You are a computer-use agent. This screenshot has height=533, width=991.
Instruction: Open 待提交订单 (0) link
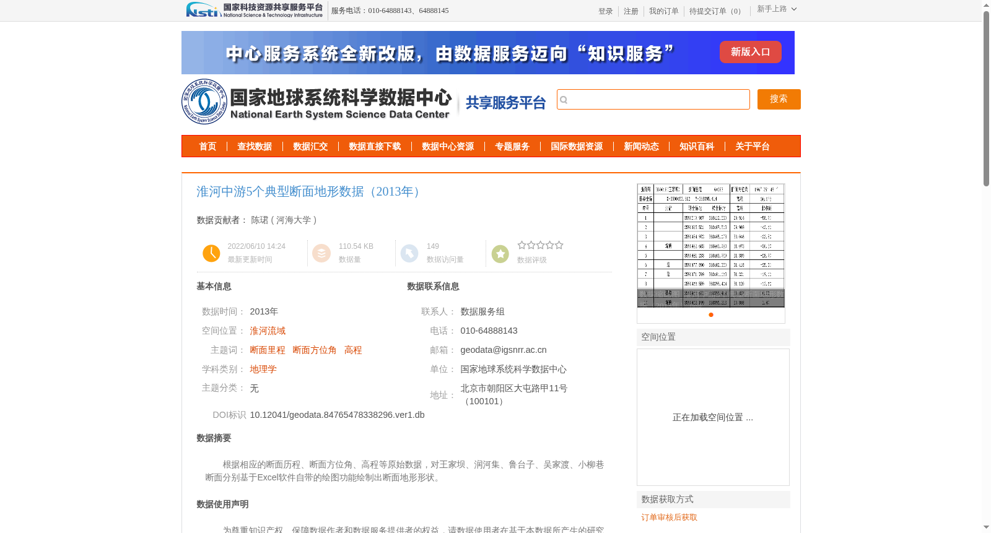717,11
